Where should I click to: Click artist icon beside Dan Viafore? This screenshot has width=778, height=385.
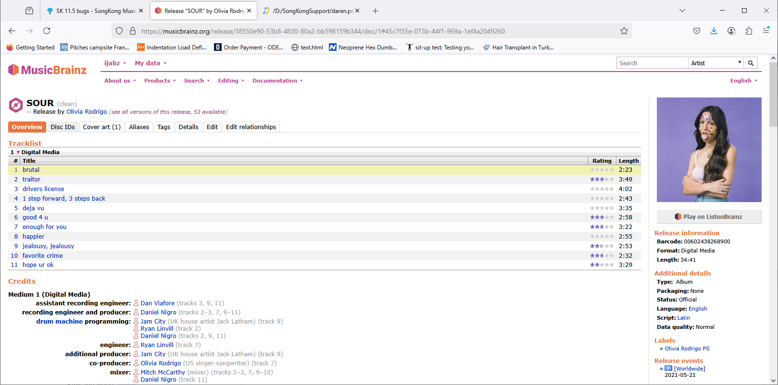point(136,303)
